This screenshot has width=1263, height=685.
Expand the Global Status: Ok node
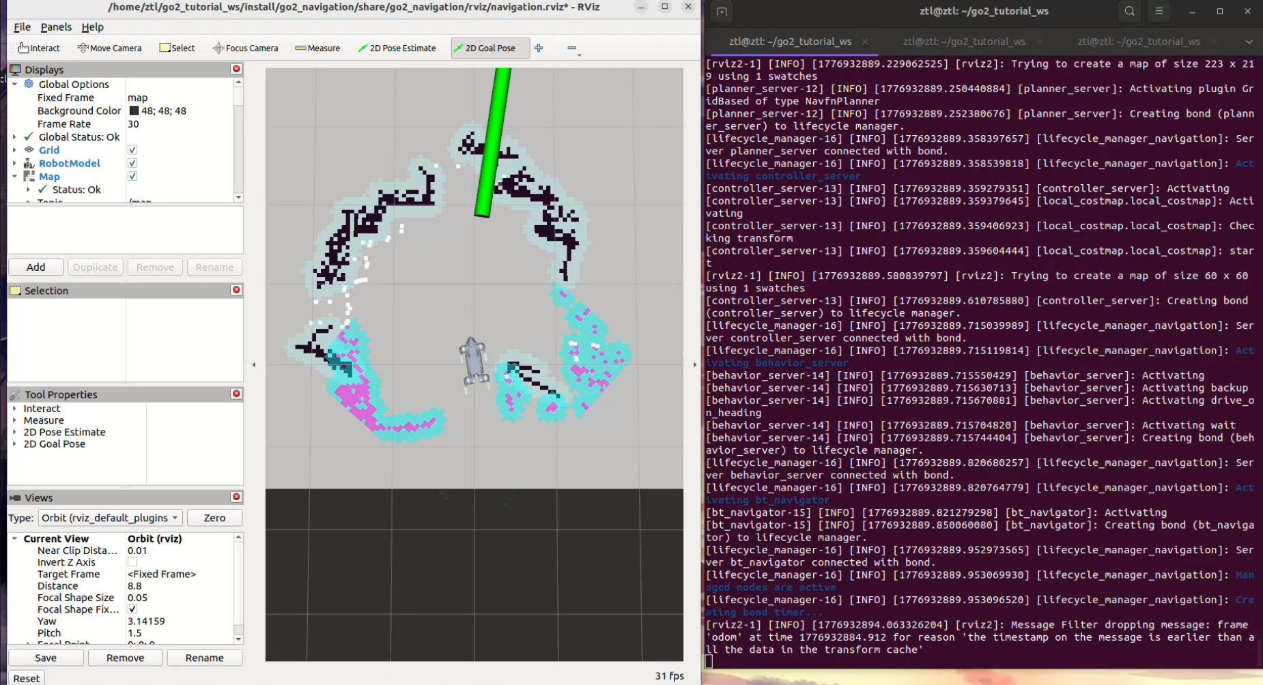click(14, 136)
